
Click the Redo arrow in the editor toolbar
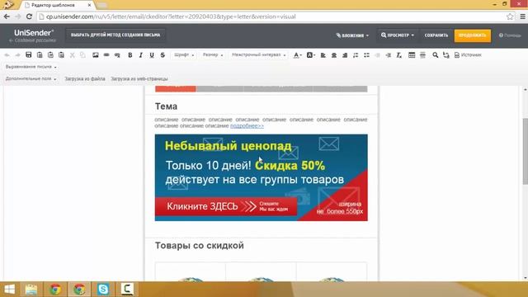click(17, 55)
